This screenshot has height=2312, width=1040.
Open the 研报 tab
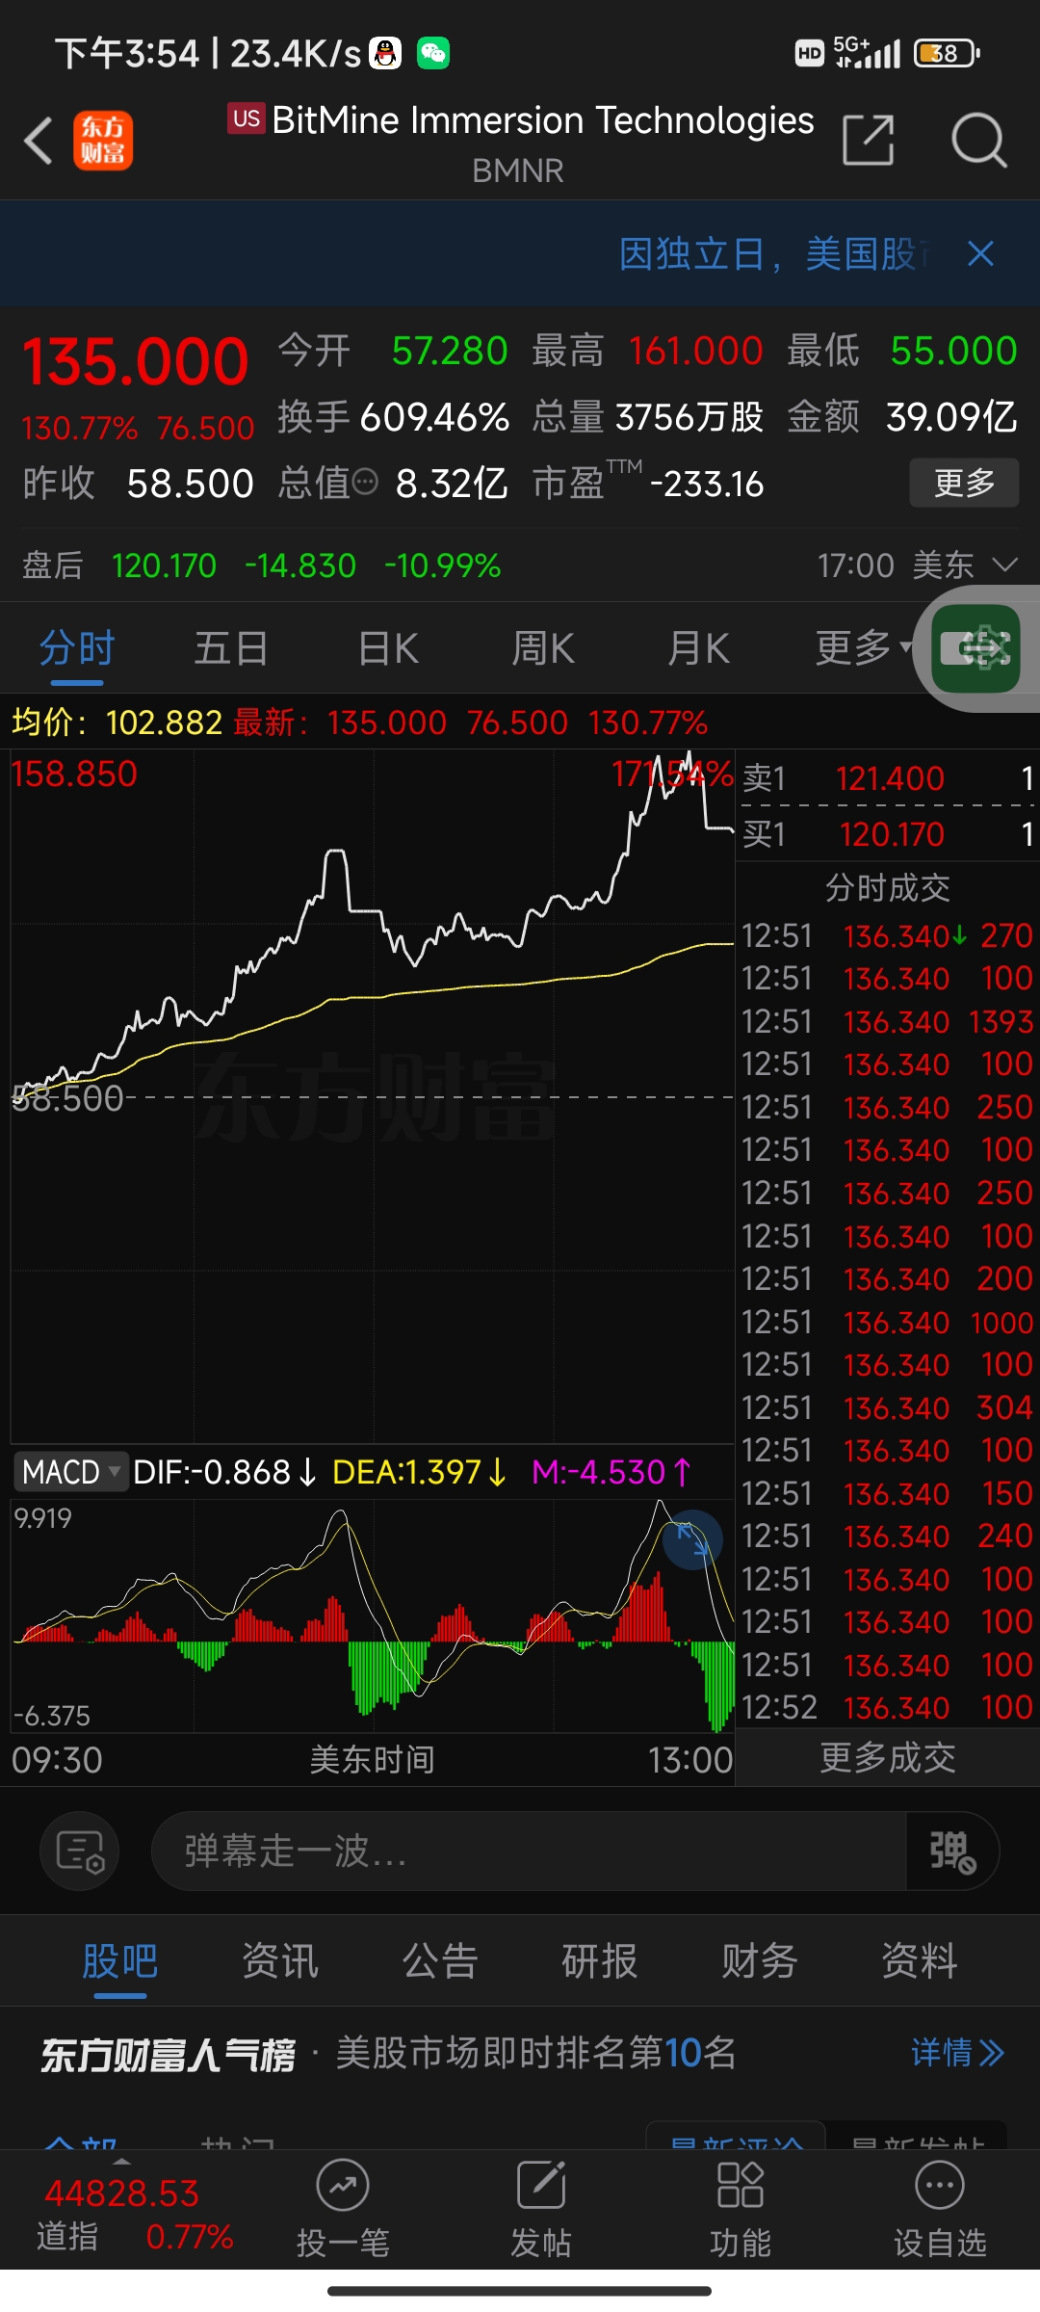(600, 1961)
